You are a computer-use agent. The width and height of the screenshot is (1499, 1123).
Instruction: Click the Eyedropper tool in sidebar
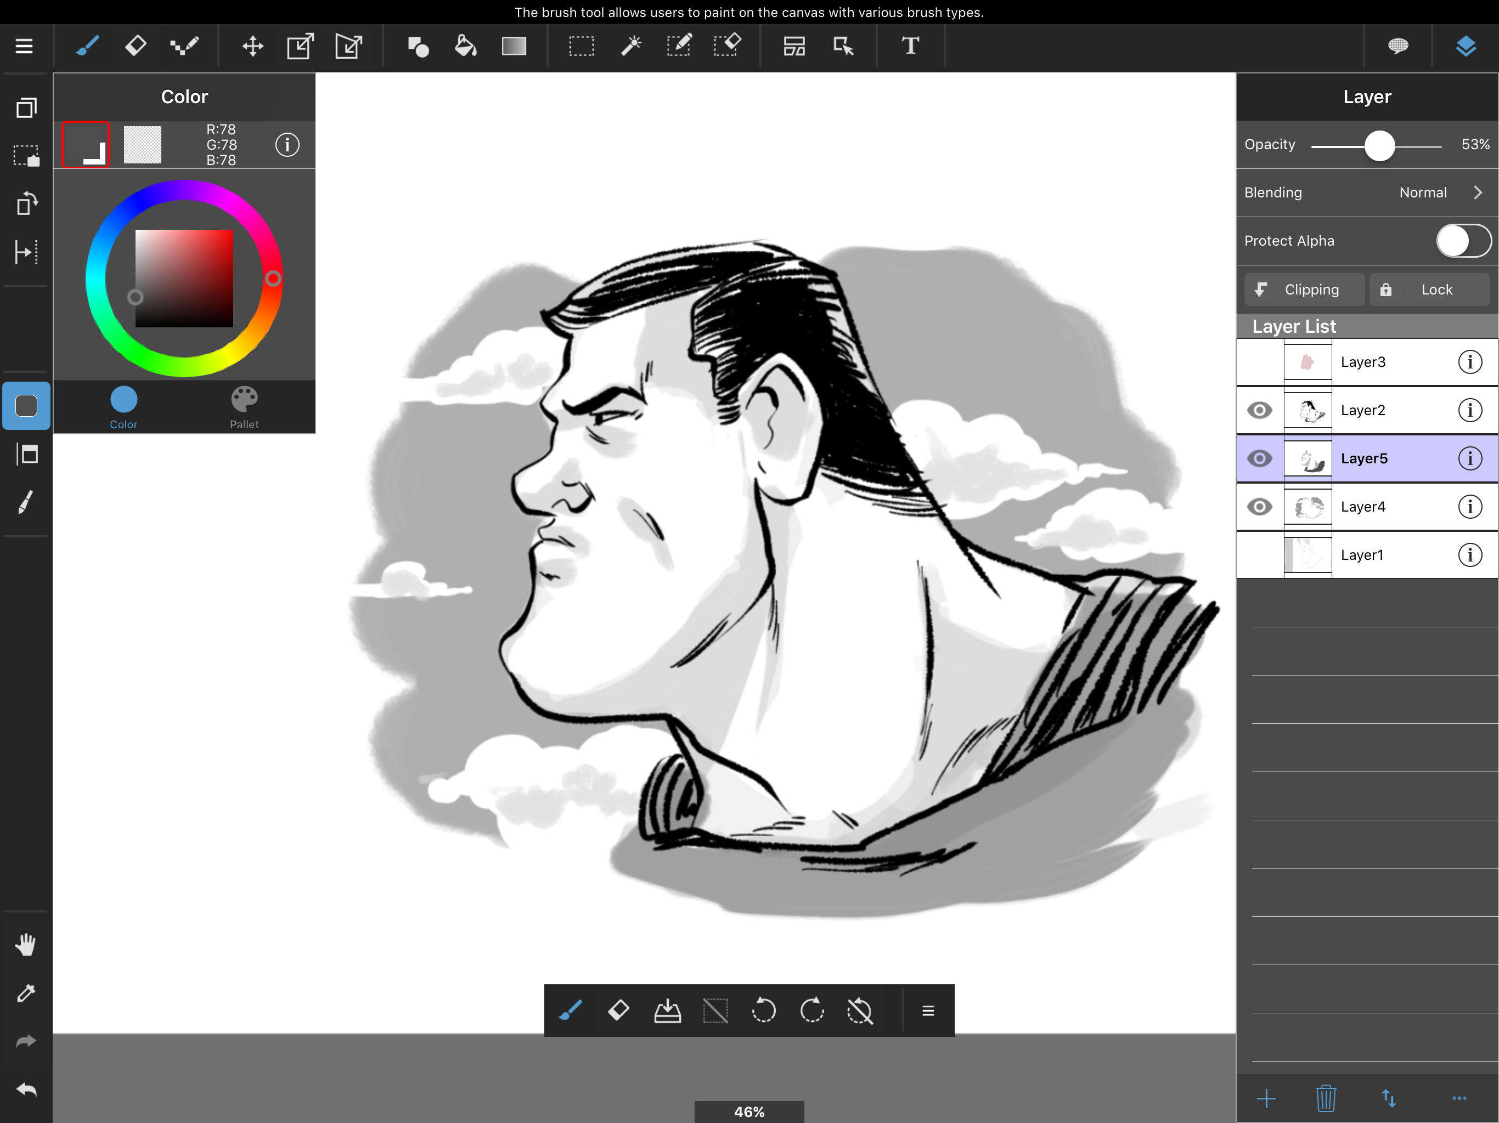(x=26, y=993)
